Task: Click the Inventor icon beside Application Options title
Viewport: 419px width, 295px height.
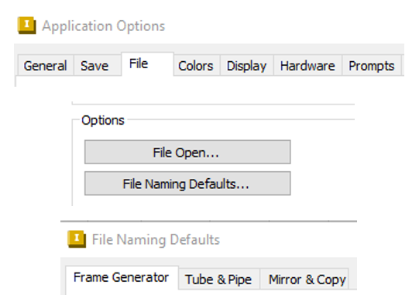Action: point(27,26)
